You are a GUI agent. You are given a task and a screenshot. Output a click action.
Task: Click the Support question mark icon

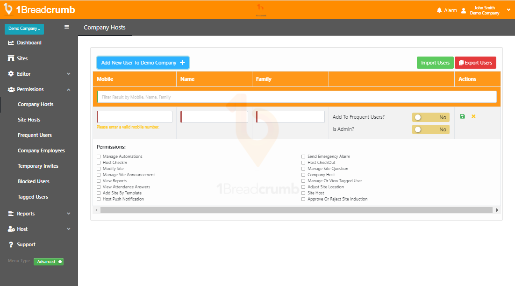[x=11, y=244]
